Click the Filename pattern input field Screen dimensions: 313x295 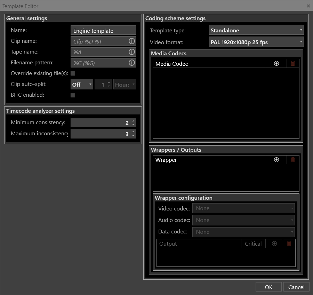[103, 63]
